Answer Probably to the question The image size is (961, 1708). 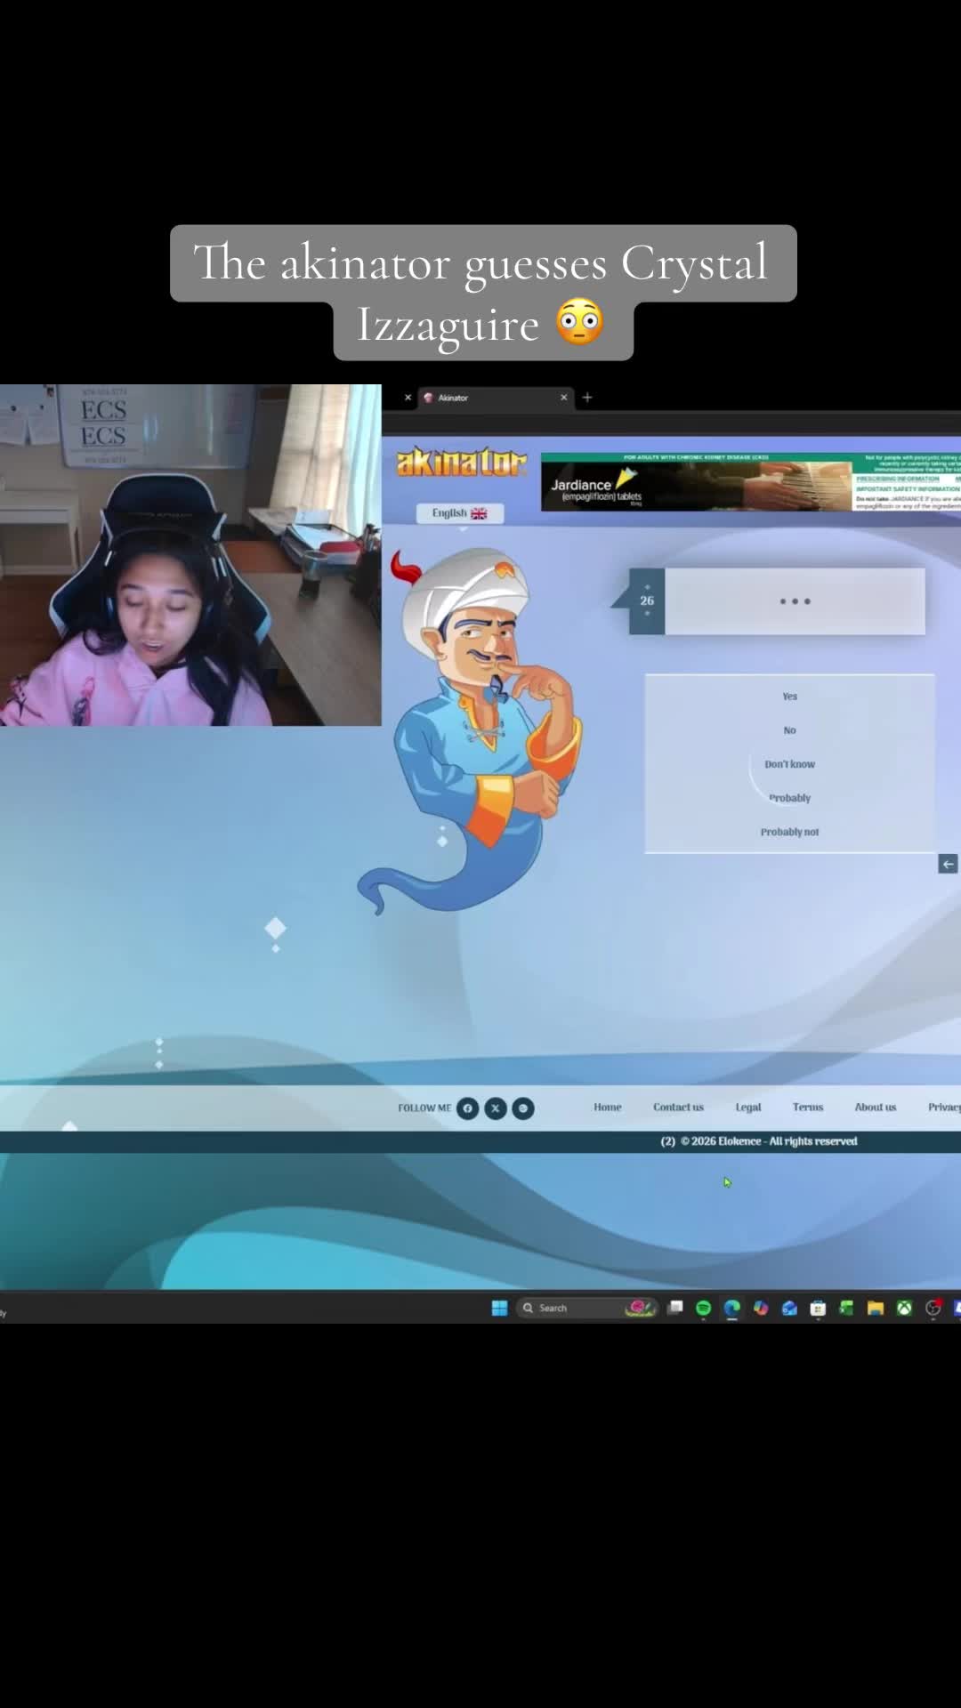pyautogui.click(x=790, y=798)
